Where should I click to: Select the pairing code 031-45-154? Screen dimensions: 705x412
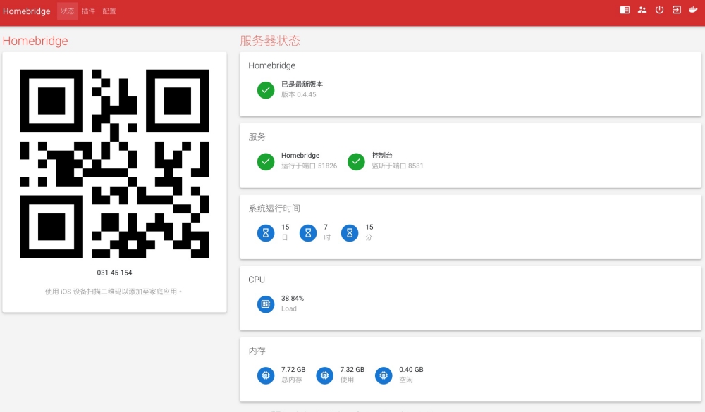pyautogui.click(x=114, y=273)
